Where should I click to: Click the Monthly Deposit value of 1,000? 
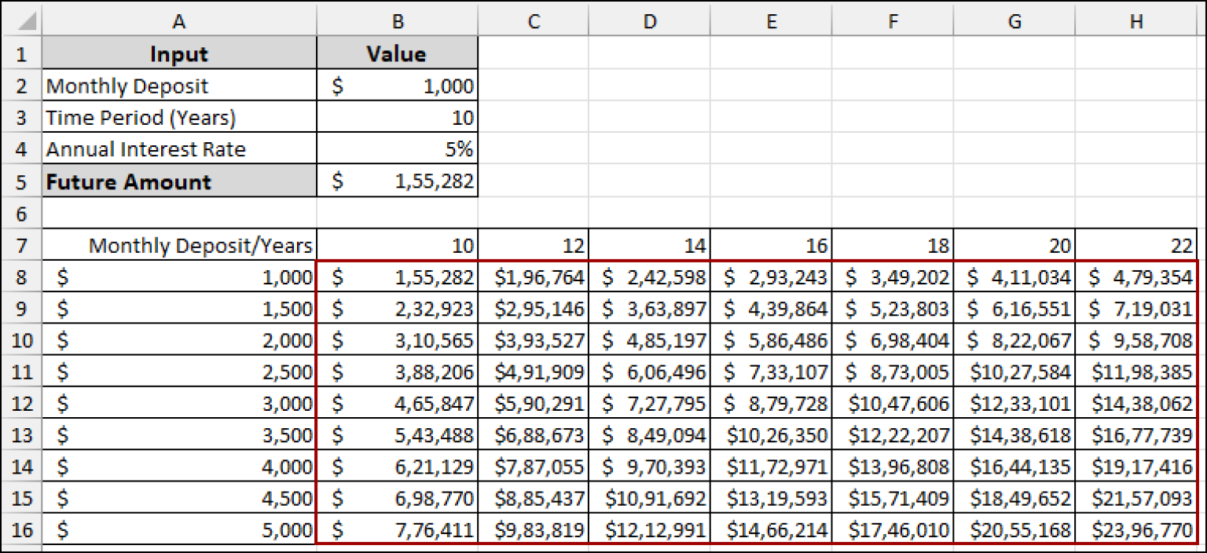397,86
